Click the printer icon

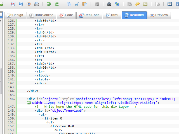[x=36, y=4]
